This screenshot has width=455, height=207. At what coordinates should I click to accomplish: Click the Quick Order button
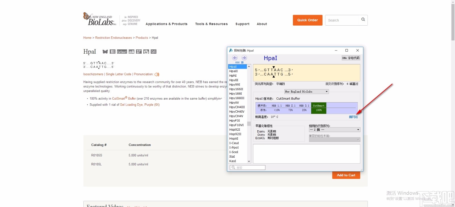click(308, 20)
